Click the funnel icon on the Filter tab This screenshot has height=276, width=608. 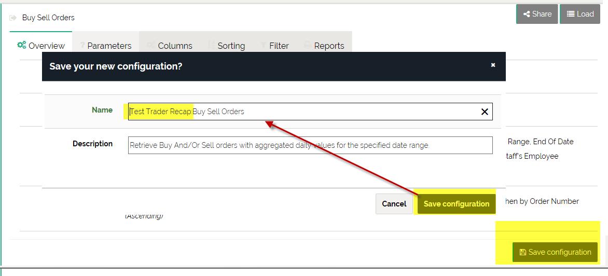[x=264, y=46]
